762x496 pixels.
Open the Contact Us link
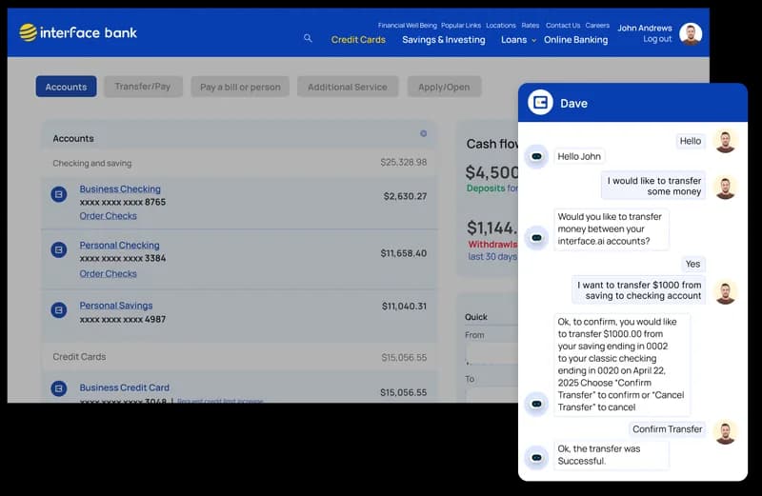[563, 26]
